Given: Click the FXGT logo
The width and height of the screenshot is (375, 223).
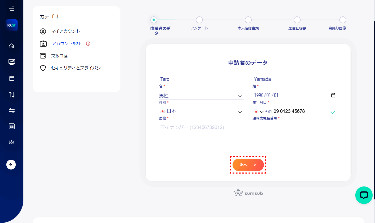Looking at the screenshot, I should (x=12, y=25).
